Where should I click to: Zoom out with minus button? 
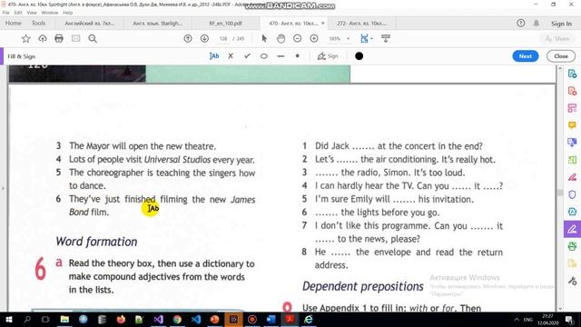click(x=297, y=38)
